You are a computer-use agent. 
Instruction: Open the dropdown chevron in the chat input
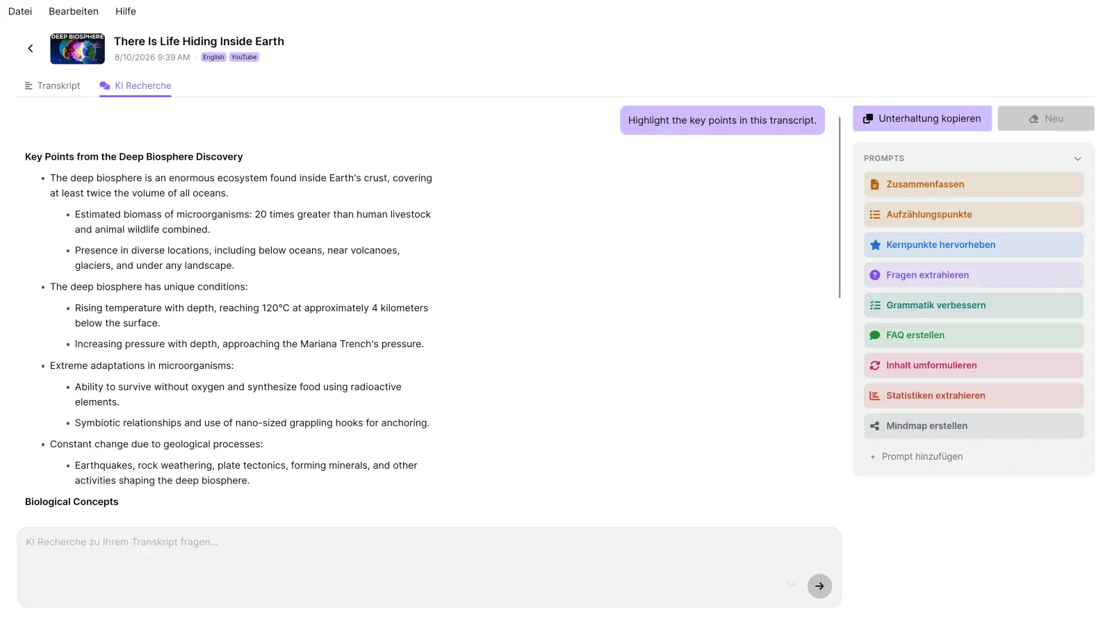791,585
